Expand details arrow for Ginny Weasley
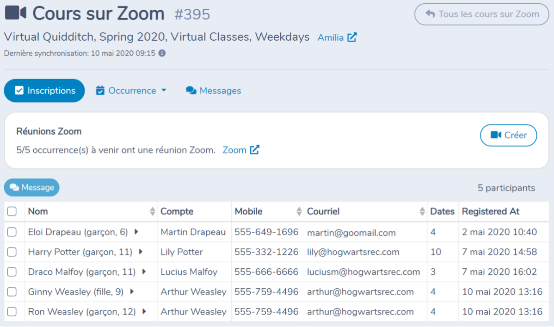Image resolution: width=554 pixels, height=327 pixels. pyautogui.click(x=132, y=292)
